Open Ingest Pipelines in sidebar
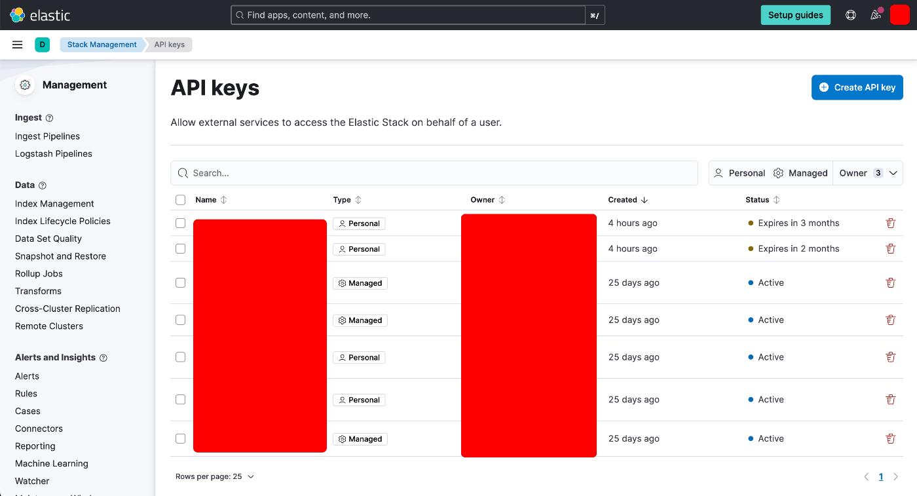This screenshot has width=917, height=496. point(47,136)
